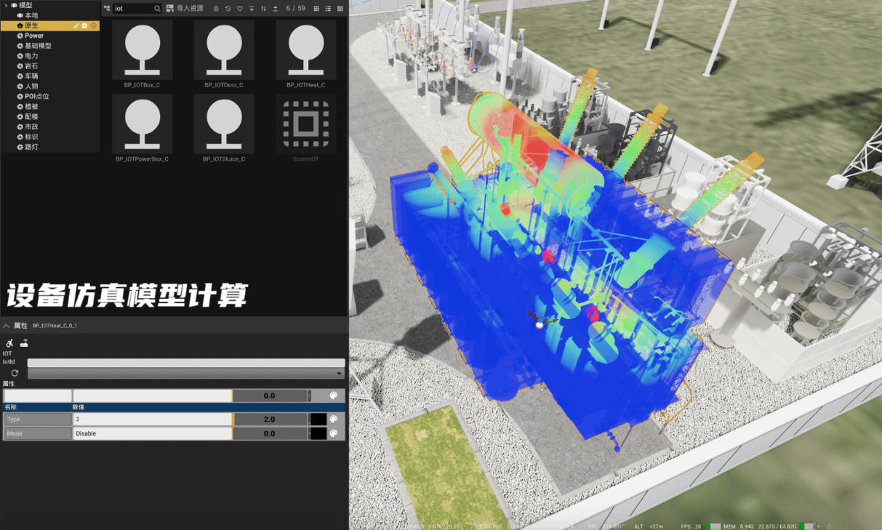Select the BP_IOTHeat_C asset thumbnail

[x=305, y=49]
